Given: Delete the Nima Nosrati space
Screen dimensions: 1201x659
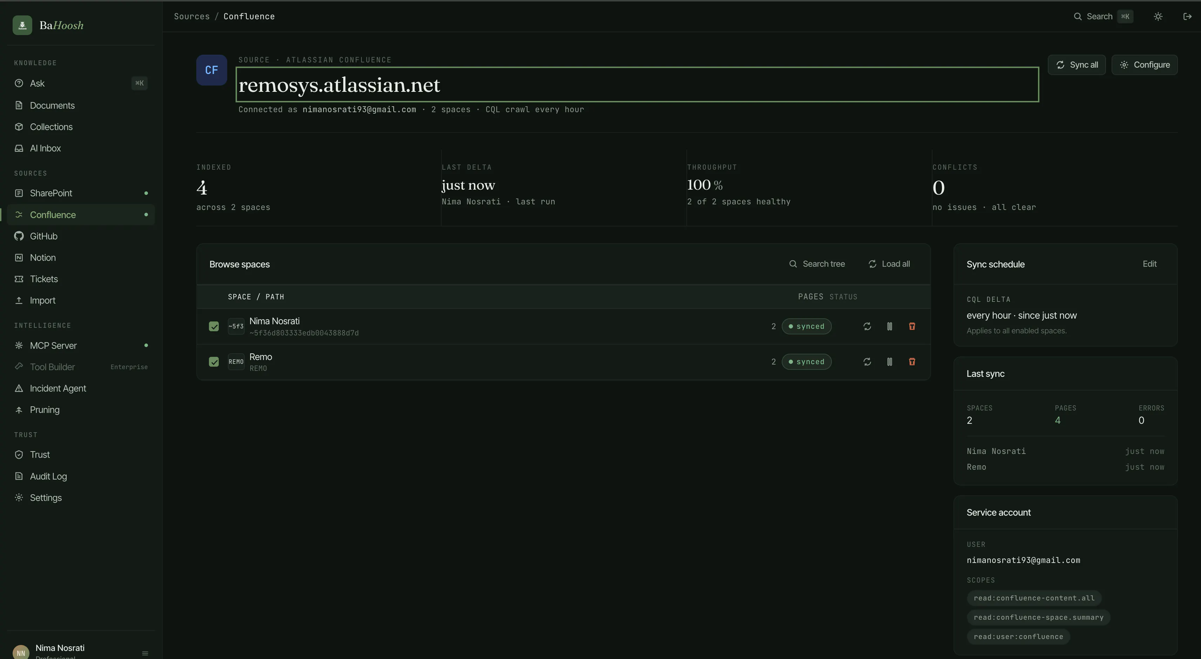Looking at the screenshot, I should (912, 326).
